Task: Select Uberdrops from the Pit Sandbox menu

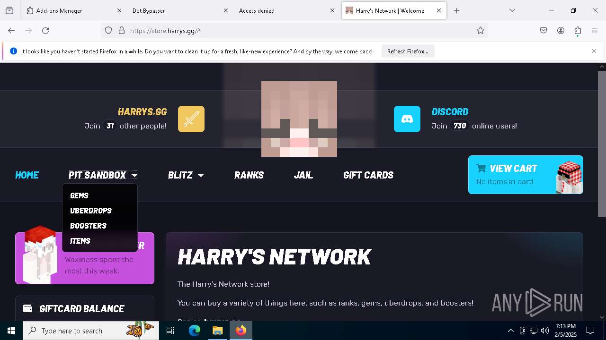Action: tap(91, 211)
